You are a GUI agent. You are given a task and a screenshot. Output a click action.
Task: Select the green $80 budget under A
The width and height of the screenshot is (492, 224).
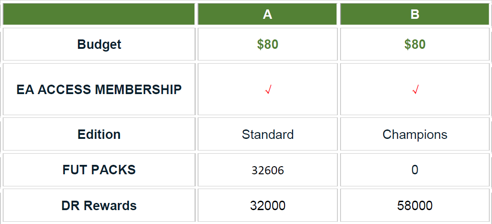tap(268, 44)
